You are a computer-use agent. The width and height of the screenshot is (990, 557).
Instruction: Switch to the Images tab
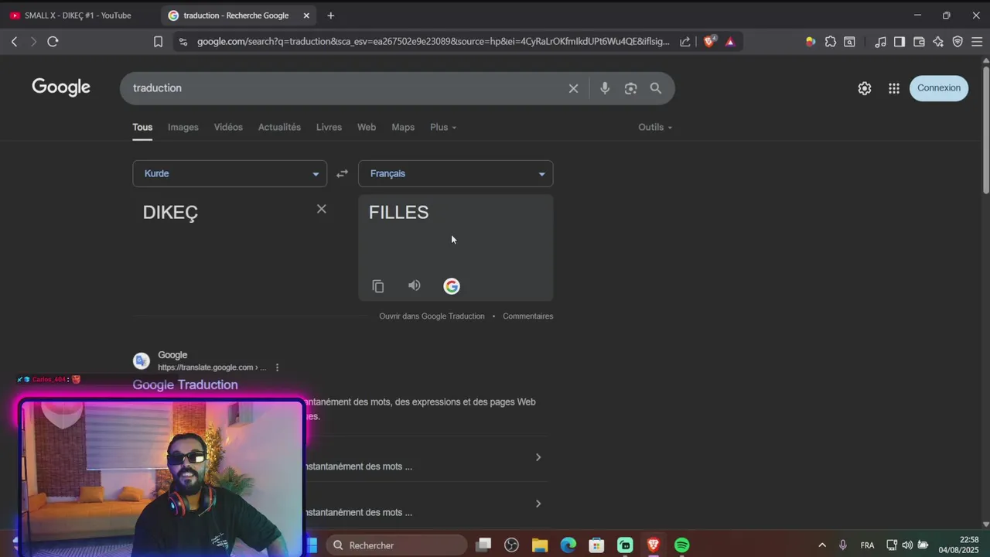coord(183,127)
